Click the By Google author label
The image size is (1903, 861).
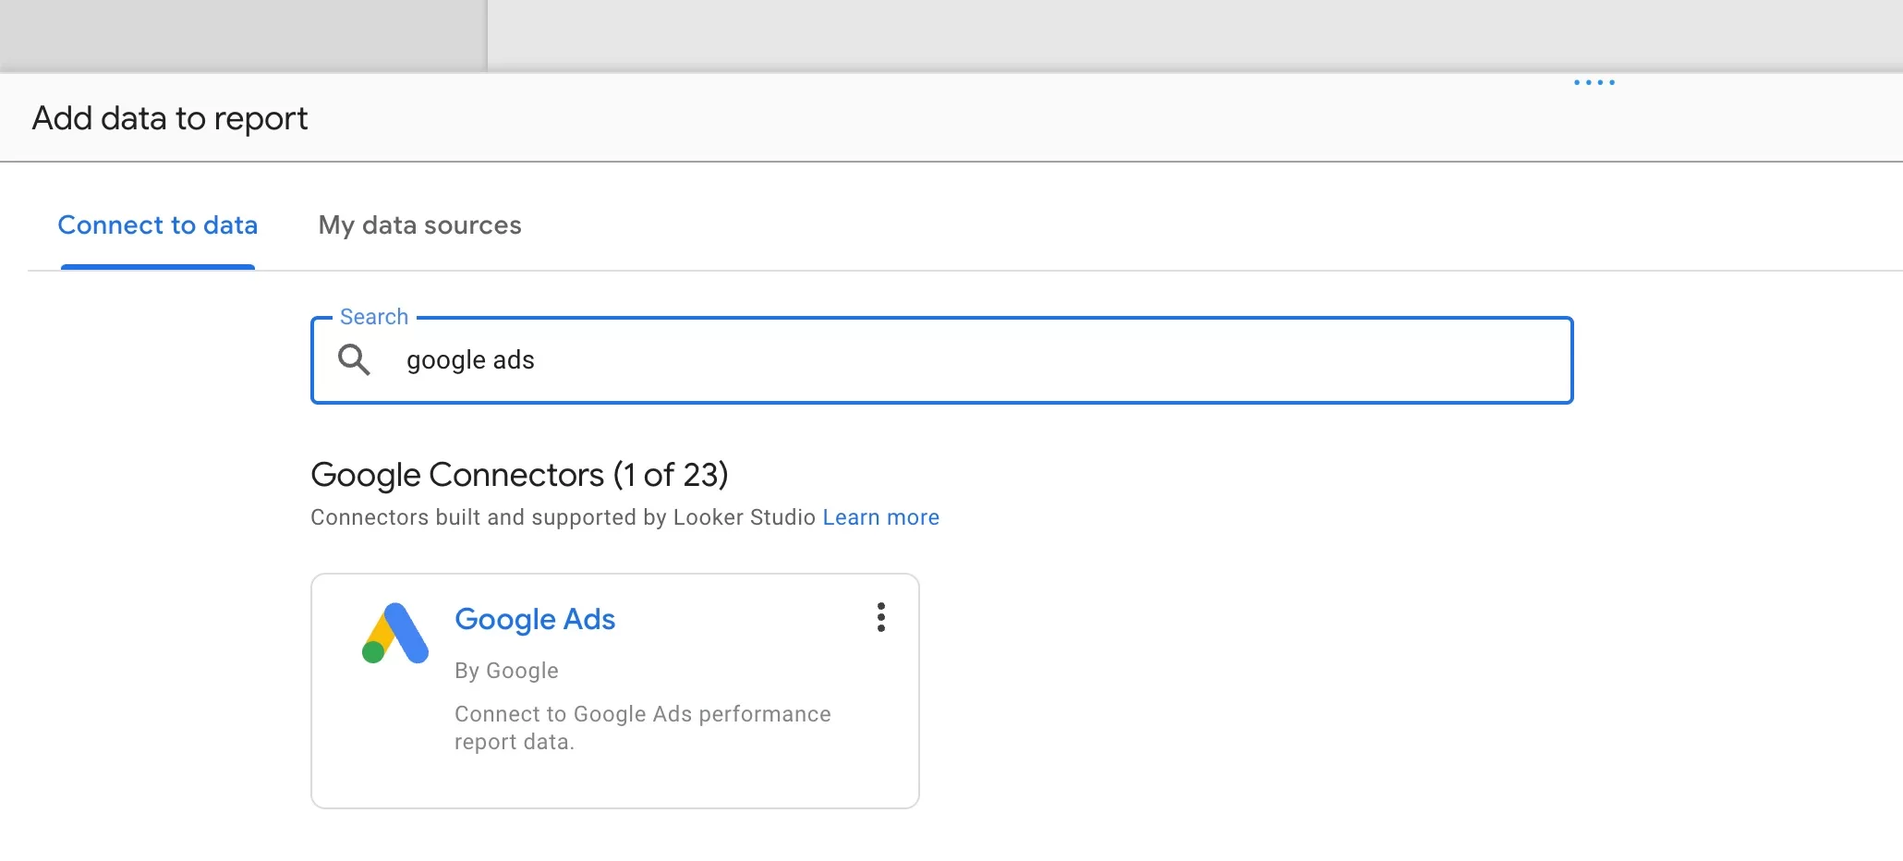click(x=506, y=671)
